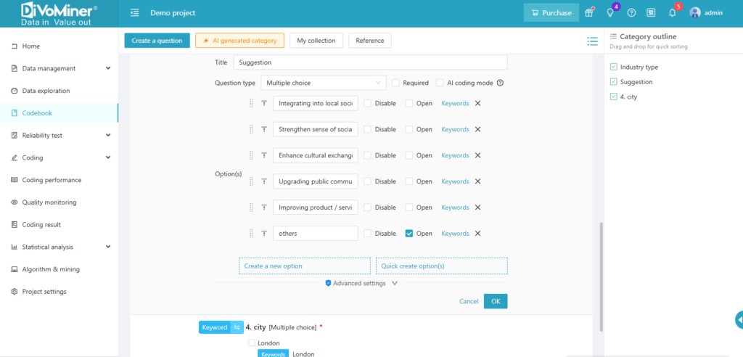Toggle the list outline view icon
The height and width of the screenshot is (357, 743).
(592, 41)
